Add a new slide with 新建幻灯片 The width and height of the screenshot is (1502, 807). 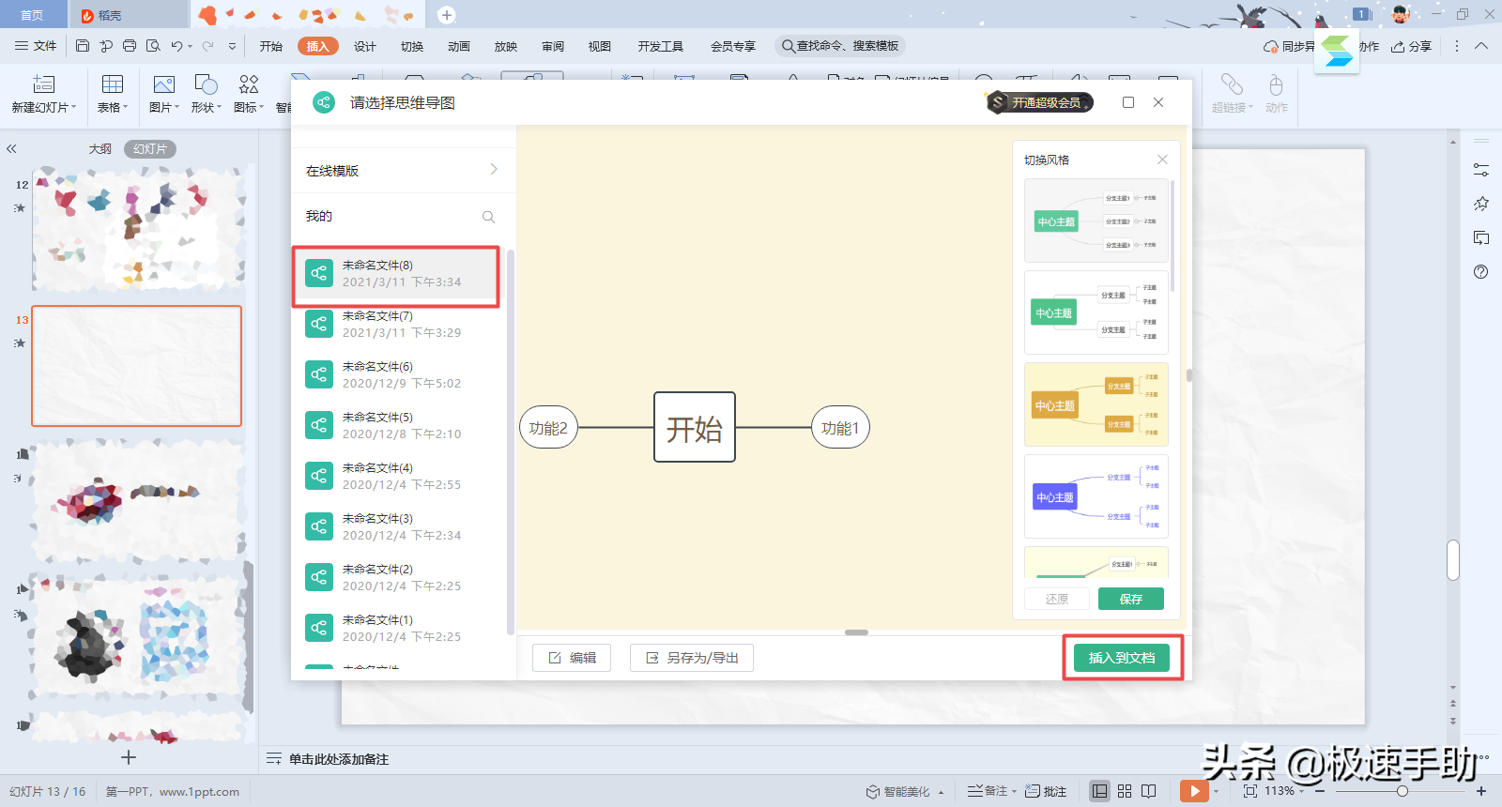click(44, 94)
